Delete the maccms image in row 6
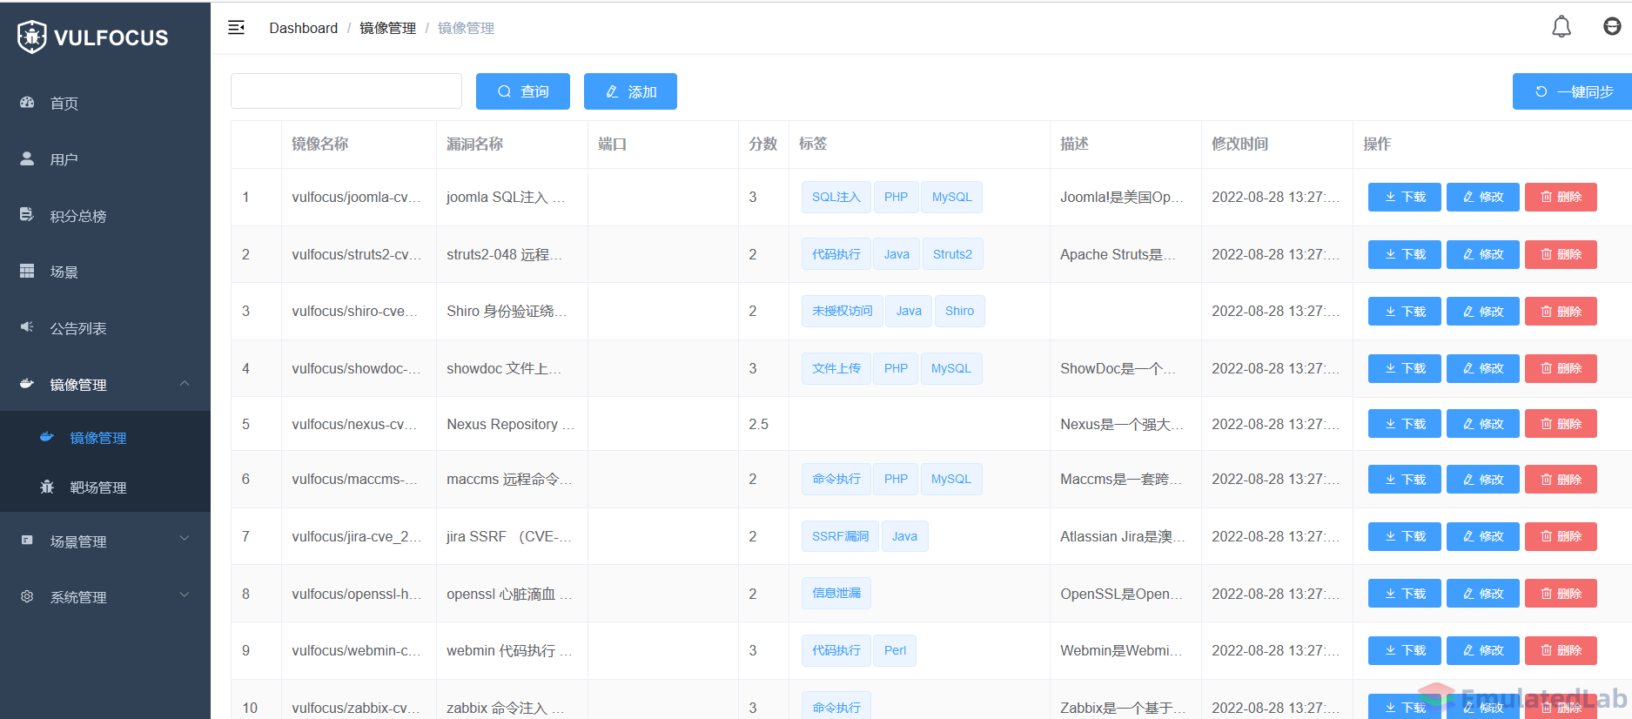This screenshot has height=719, width=1632. [x=1561, y=480]
